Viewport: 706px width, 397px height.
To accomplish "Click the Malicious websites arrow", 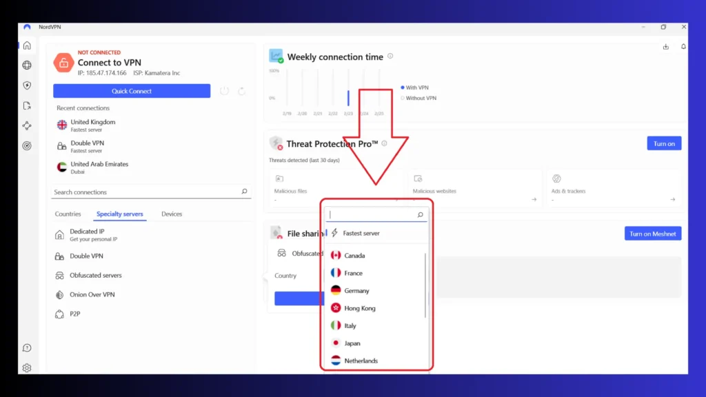I will coord(534,199).
